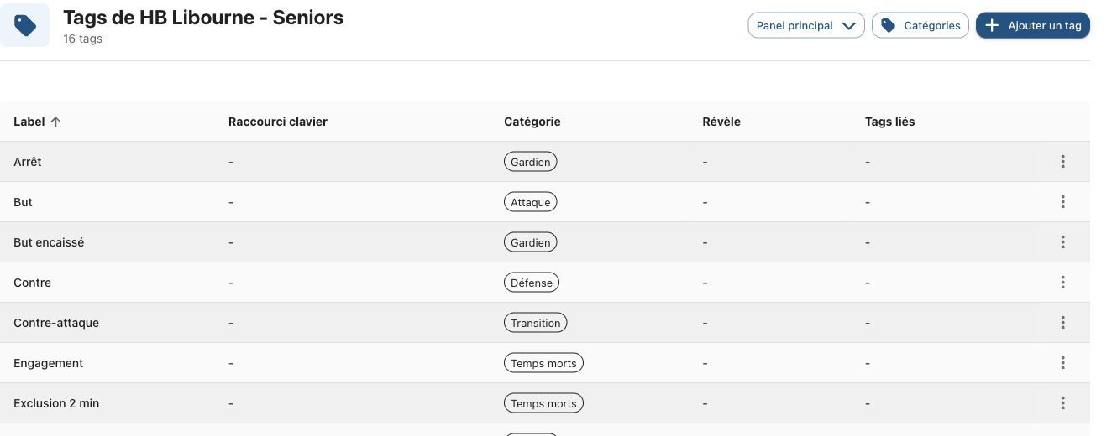Screen dimensions: 1117x436
Task: Select the But encaissé tag label
Action: point(49,242)
